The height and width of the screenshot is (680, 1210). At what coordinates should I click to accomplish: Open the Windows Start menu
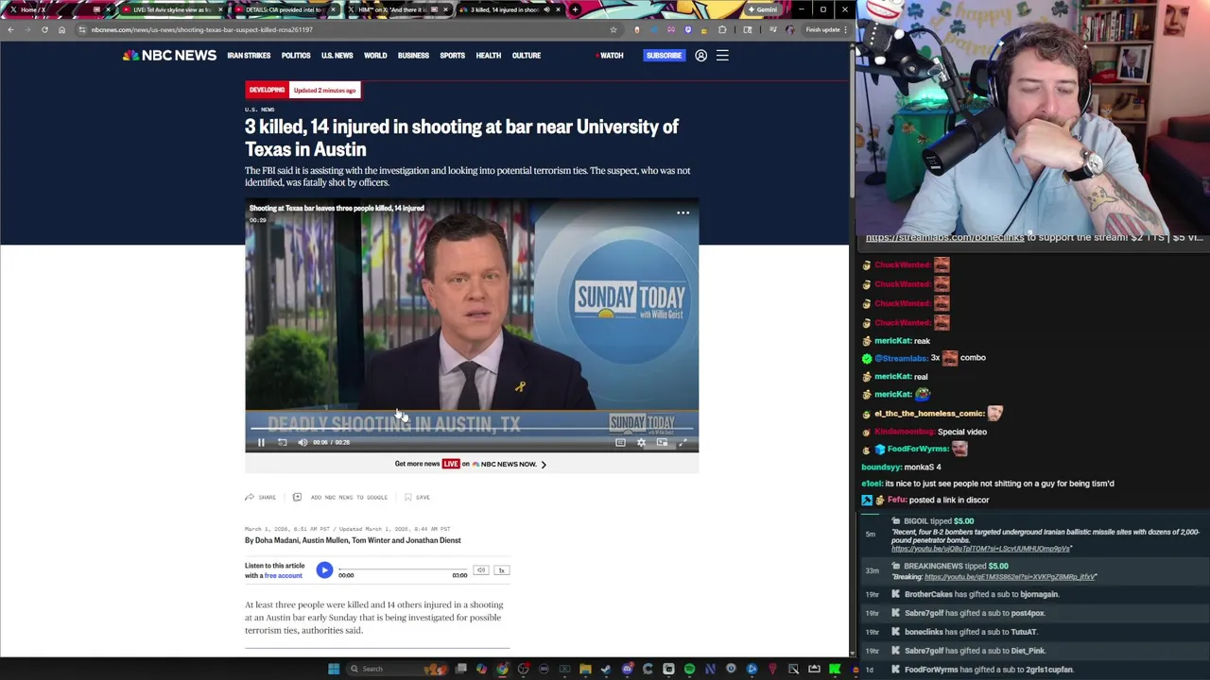(334, 669)
